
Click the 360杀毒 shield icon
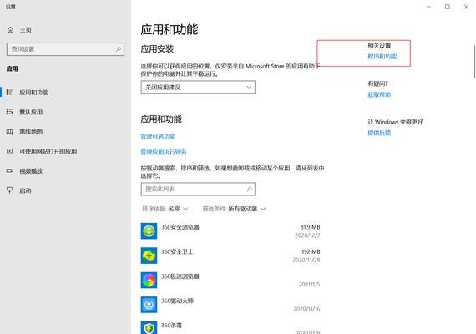(149, 327)
